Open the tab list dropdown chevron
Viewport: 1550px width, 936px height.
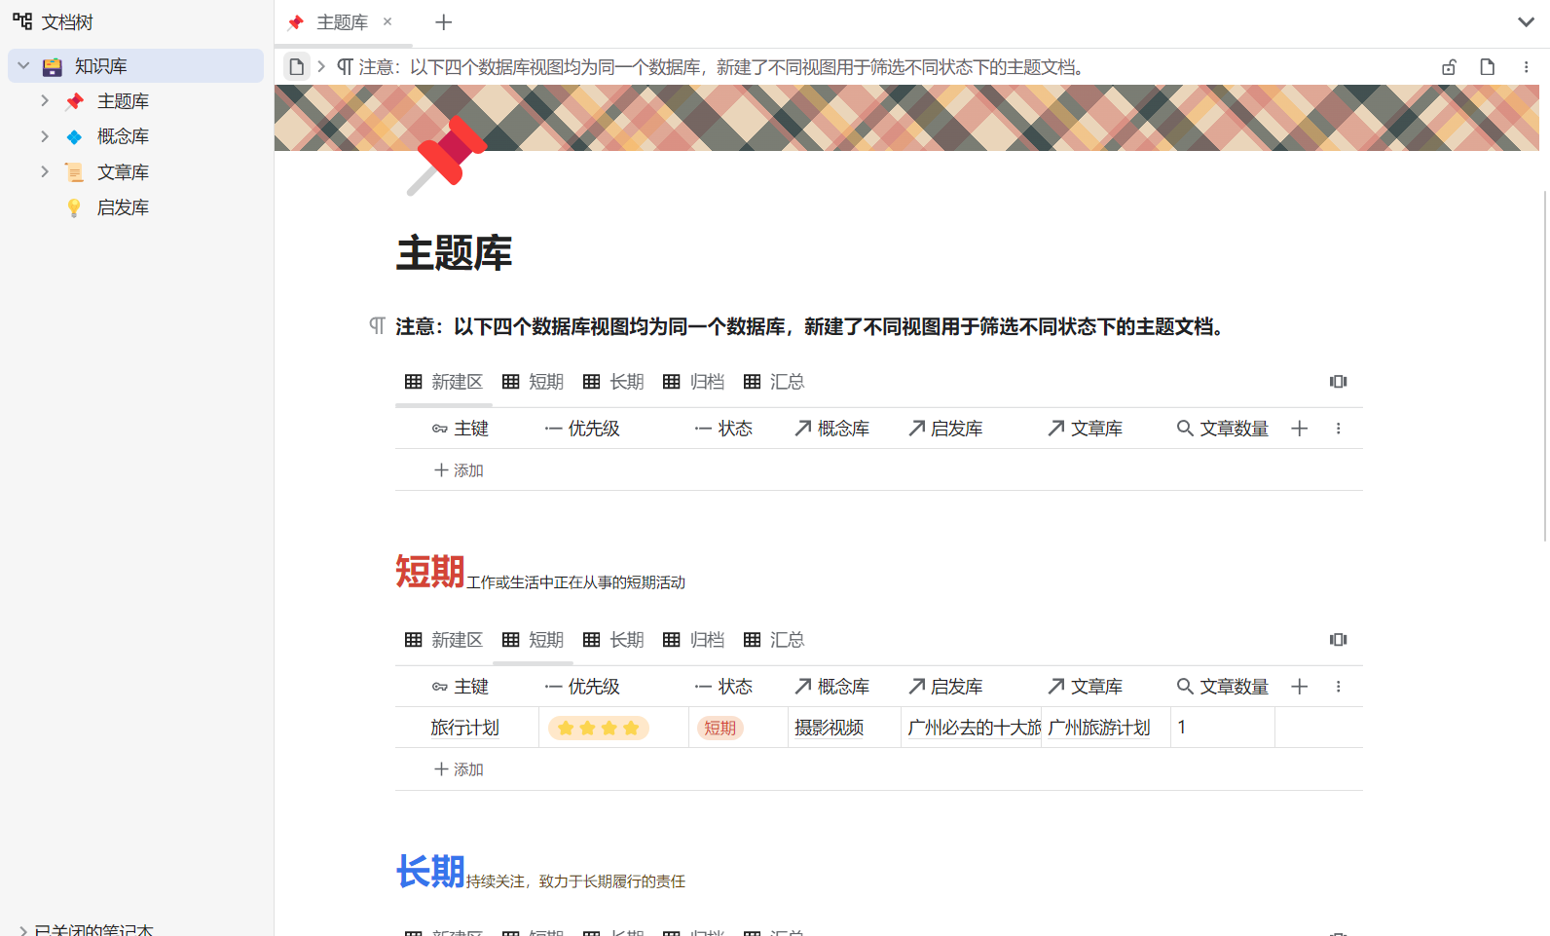(1525, 22)
